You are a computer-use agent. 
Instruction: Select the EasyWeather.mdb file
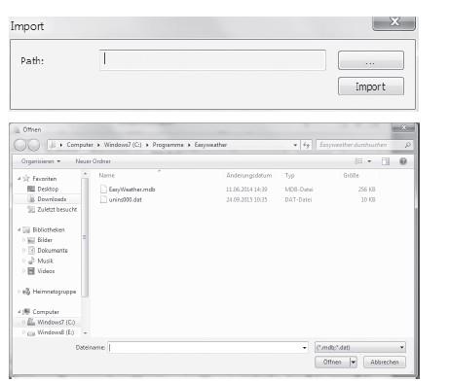[x=131, y=190]
